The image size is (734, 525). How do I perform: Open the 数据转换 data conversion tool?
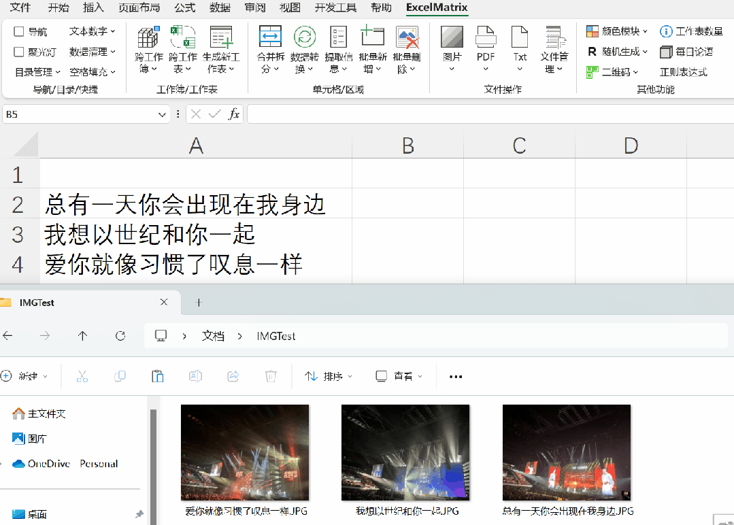(304, 50)
